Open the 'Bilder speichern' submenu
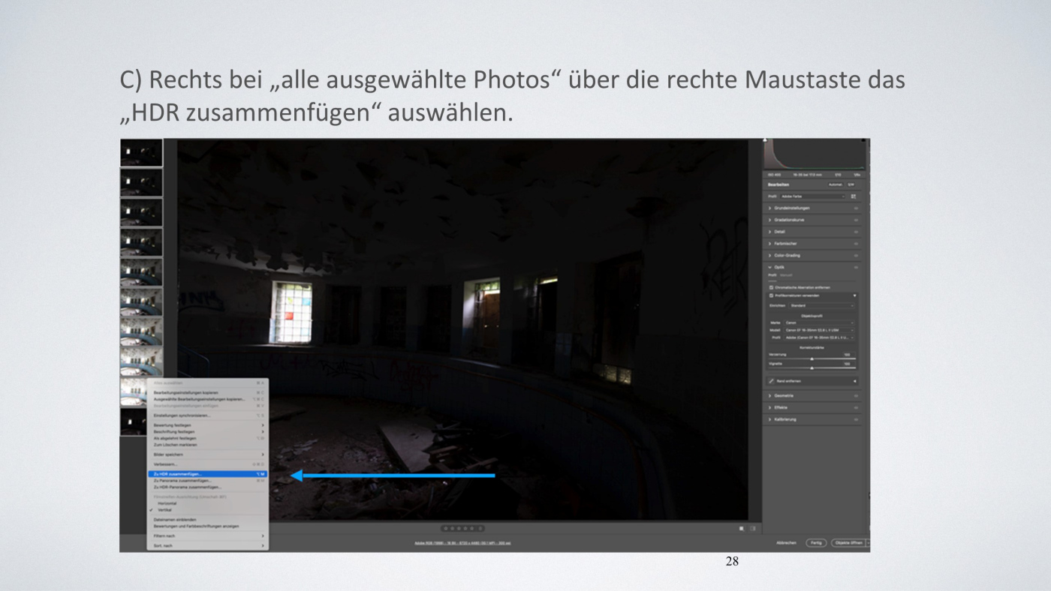The image size is (1051, 591). 207,454
